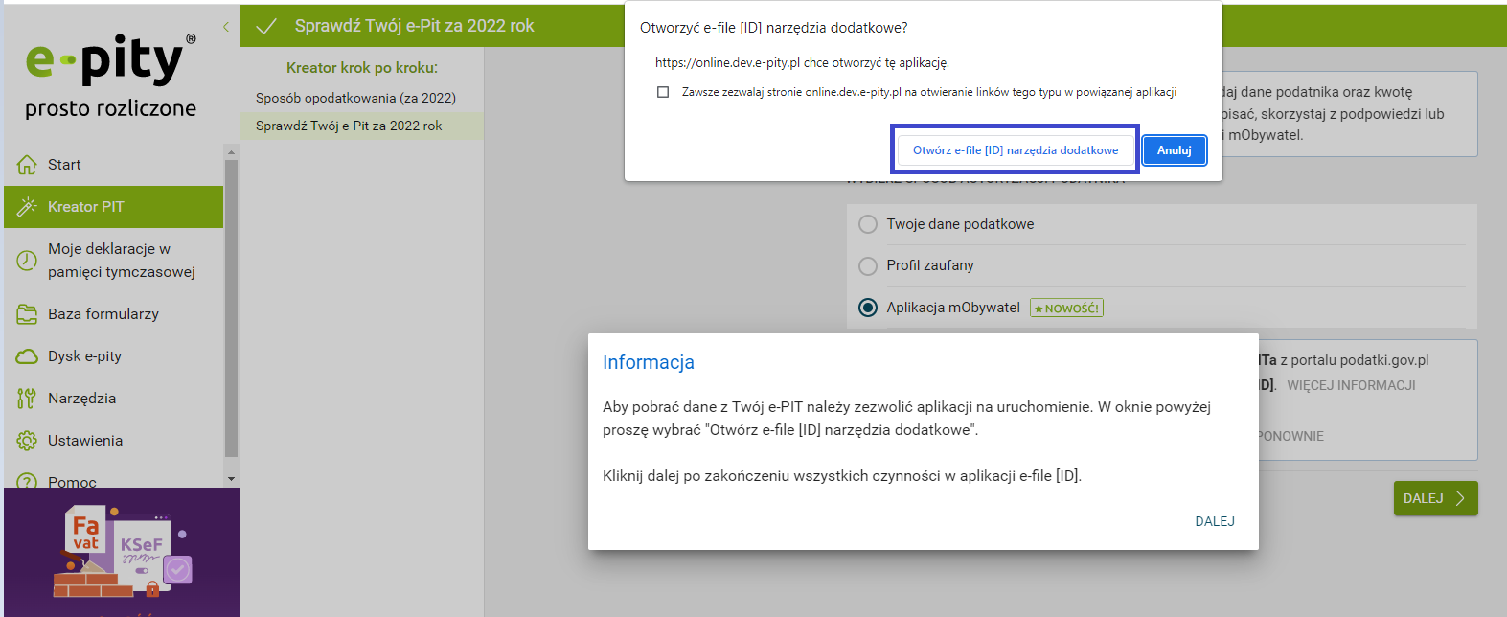Click DALEJ in the Informacja dialog
The image size is (1507, 617).
1214,521
